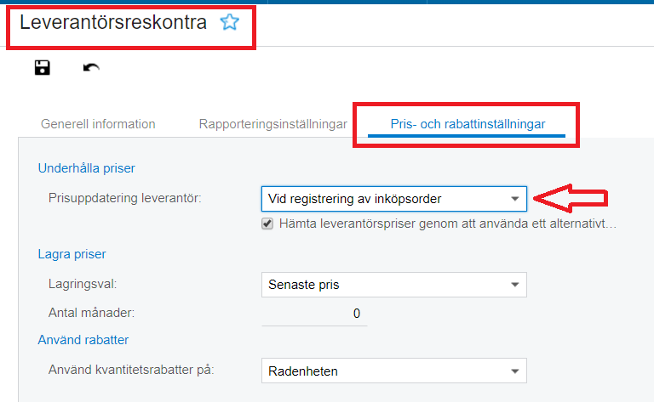This screenshot has width=654, height=402.
Task: Click the favorite star next to Leverantörsreskontra
Action: click(229, 23)
